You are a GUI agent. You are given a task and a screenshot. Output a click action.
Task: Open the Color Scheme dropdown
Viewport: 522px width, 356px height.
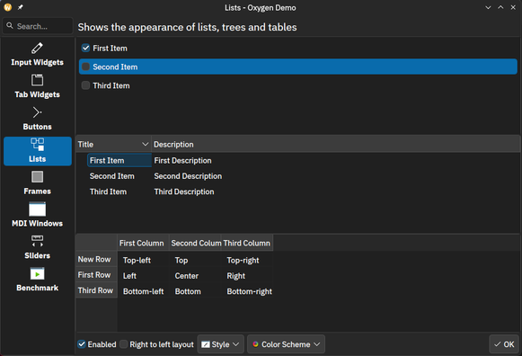point(286,344)
